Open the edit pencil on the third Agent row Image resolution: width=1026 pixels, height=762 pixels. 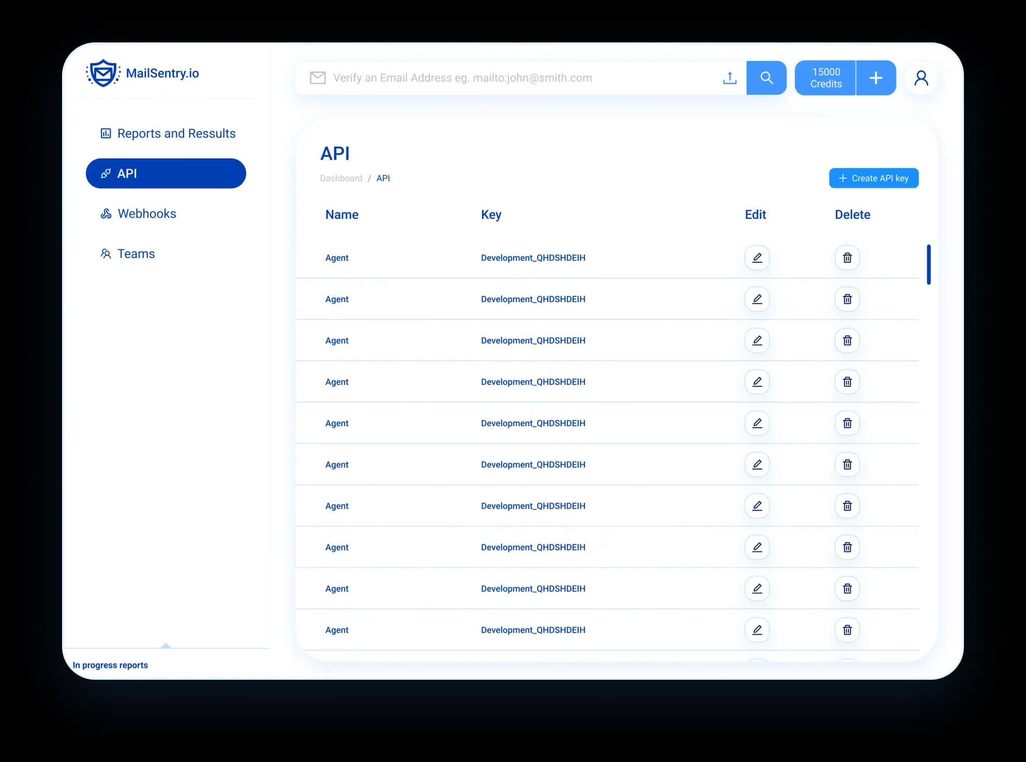(757, 340)
